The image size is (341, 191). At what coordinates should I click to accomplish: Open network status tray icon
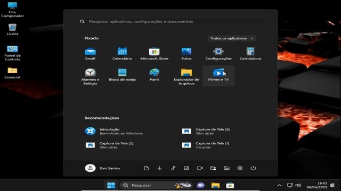click(290, 185)
